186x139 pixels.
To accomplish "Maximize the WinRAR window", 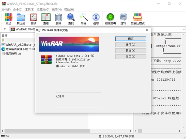I will (x=169, y=4).
